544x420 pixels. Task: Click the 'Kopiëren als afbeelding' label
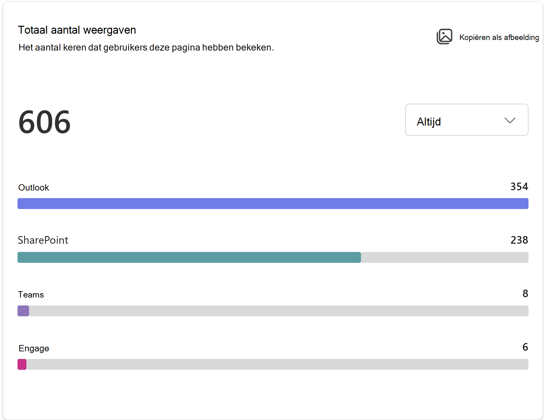pyautogui.click(x=499, y=37)
